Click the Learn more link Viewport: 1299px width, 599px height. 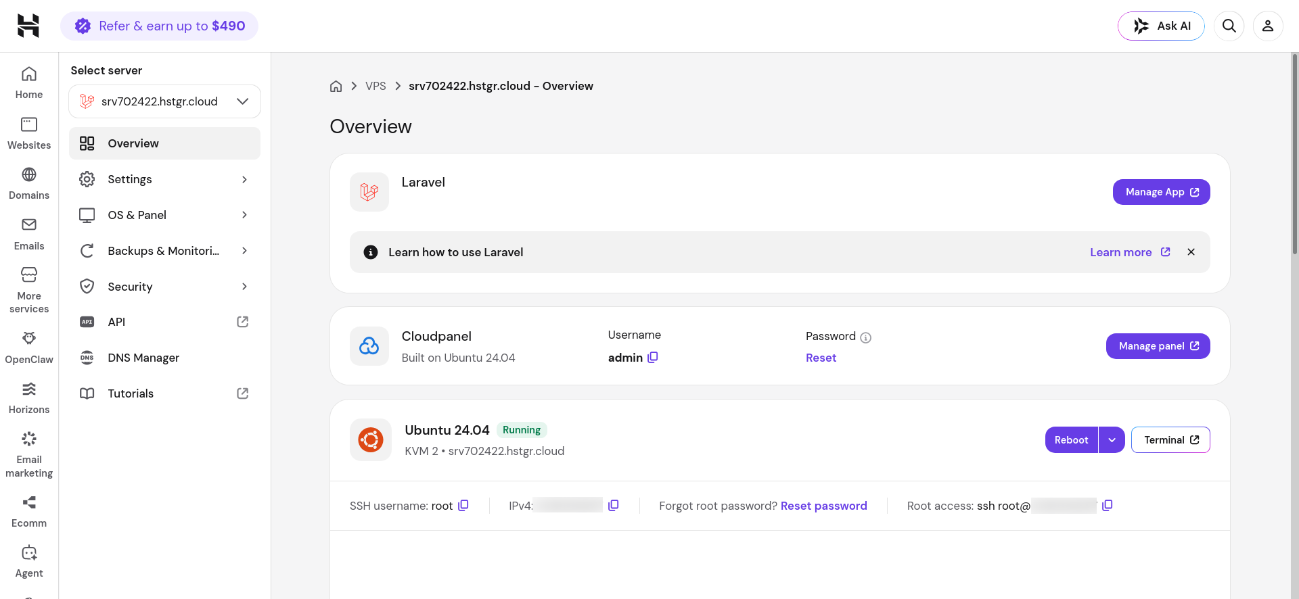point(1130,252)
